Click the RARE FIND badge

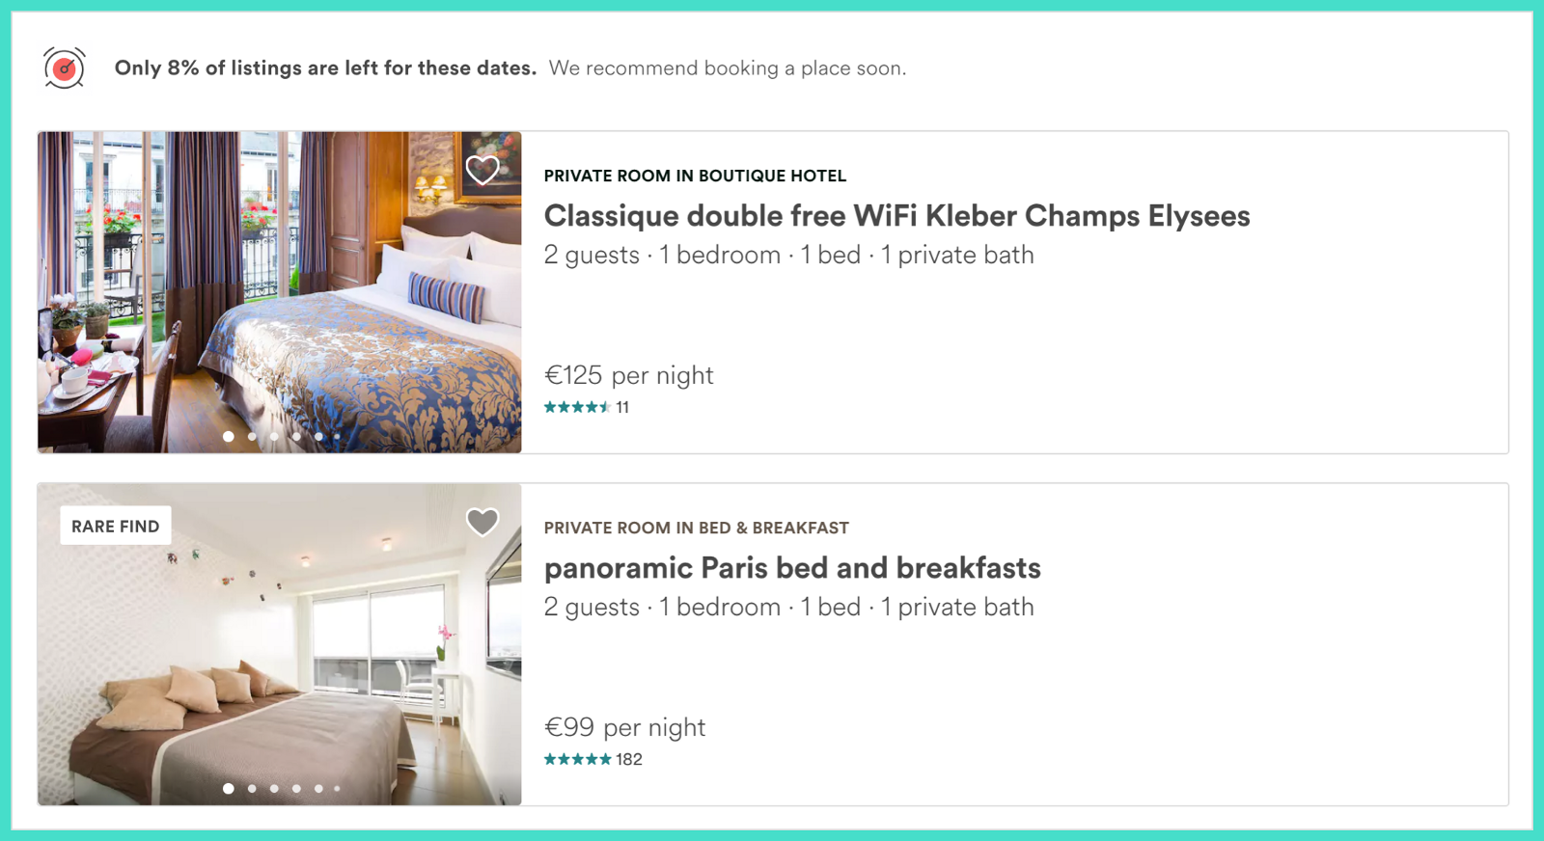pos(116,526)
